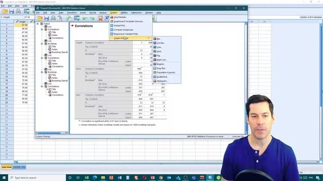
Task: Choose Error Bar chart option
Action: 167,68
